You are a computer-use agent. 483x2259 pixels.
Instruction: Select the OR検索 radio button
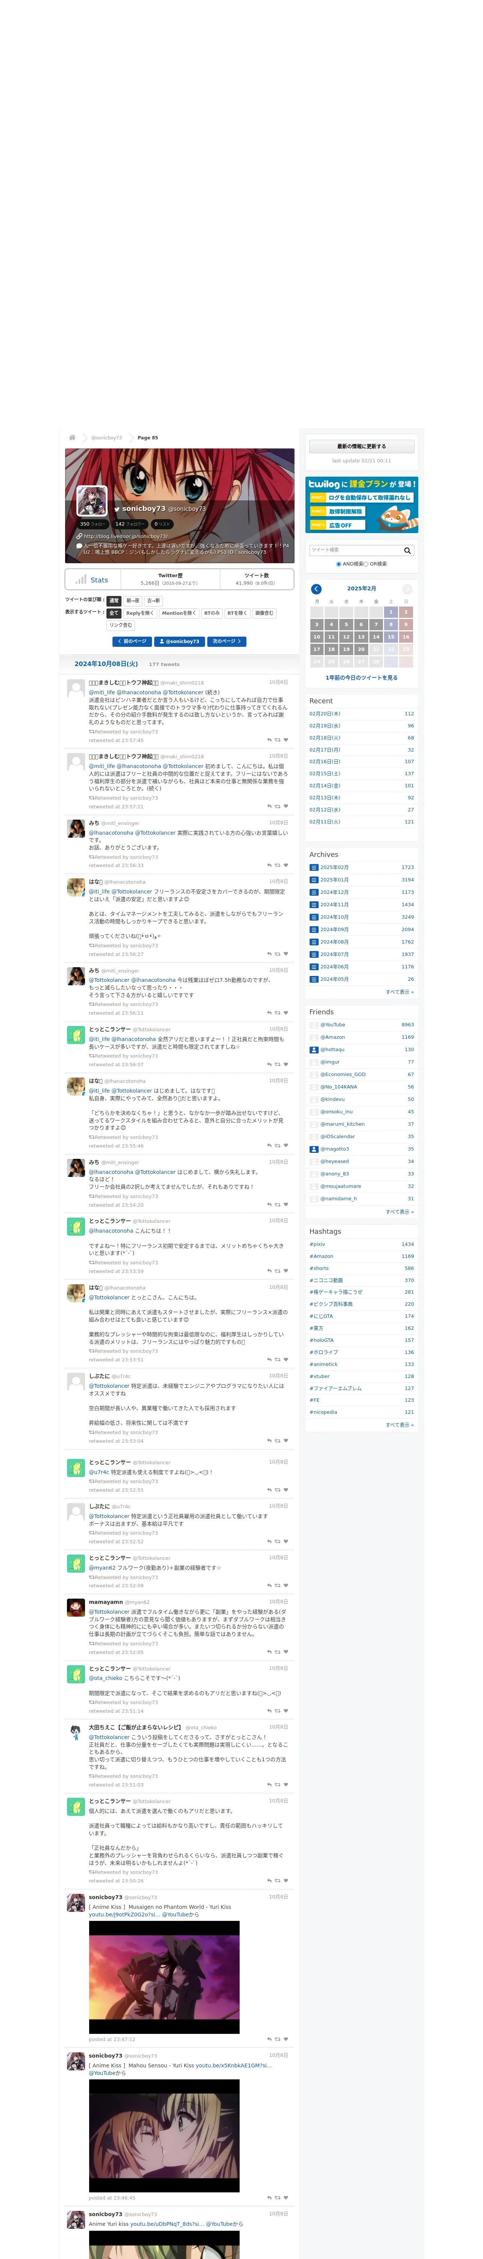[x=366, y=564]
